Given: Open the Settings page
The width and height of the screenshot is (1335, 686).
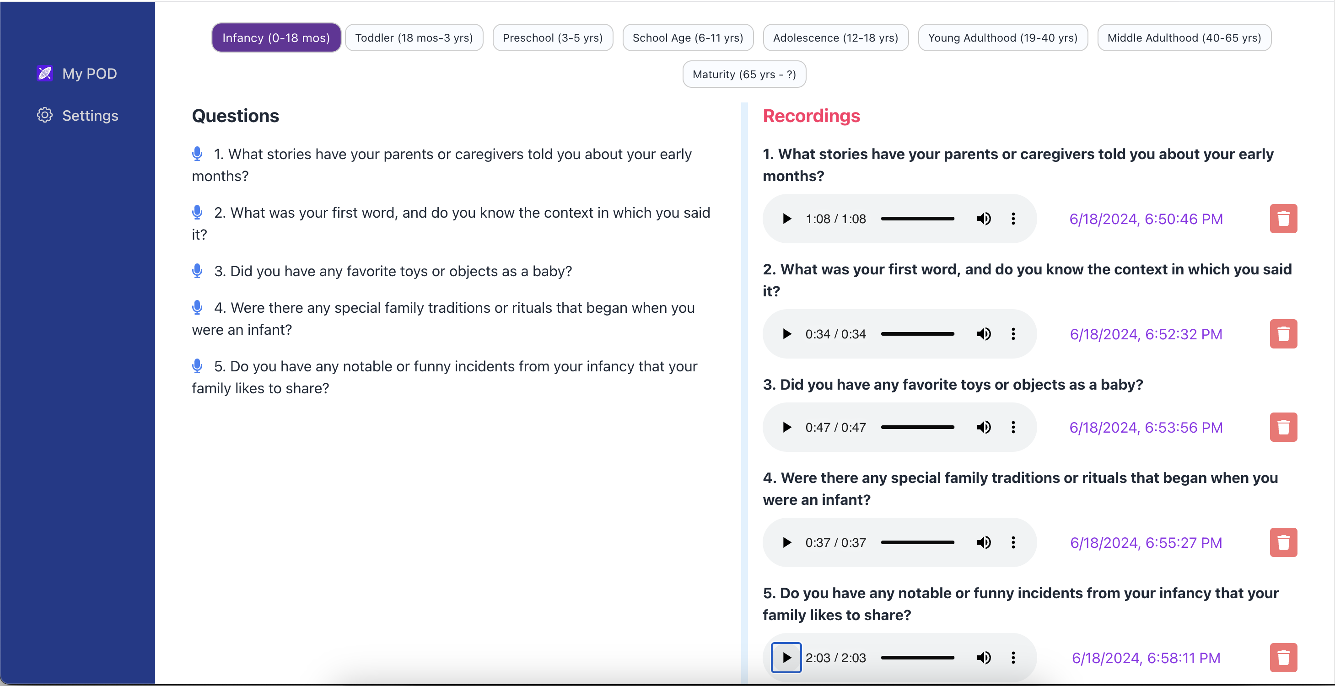Looking at the screenshot, I should click(91, 115).
